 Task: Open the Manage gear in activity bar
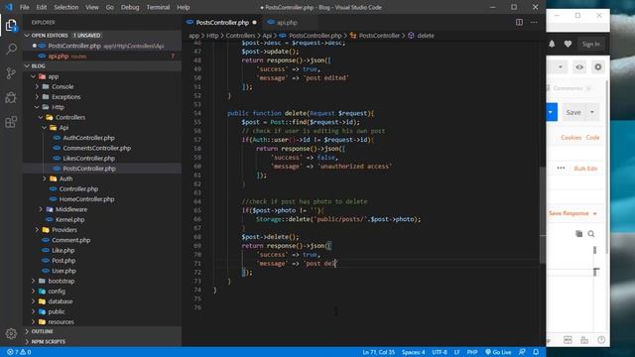[x=11, y=333]
